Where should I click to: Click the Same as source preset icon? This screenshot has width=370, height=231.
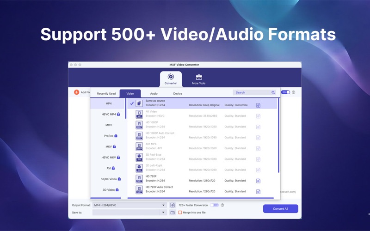click(139, 103)
